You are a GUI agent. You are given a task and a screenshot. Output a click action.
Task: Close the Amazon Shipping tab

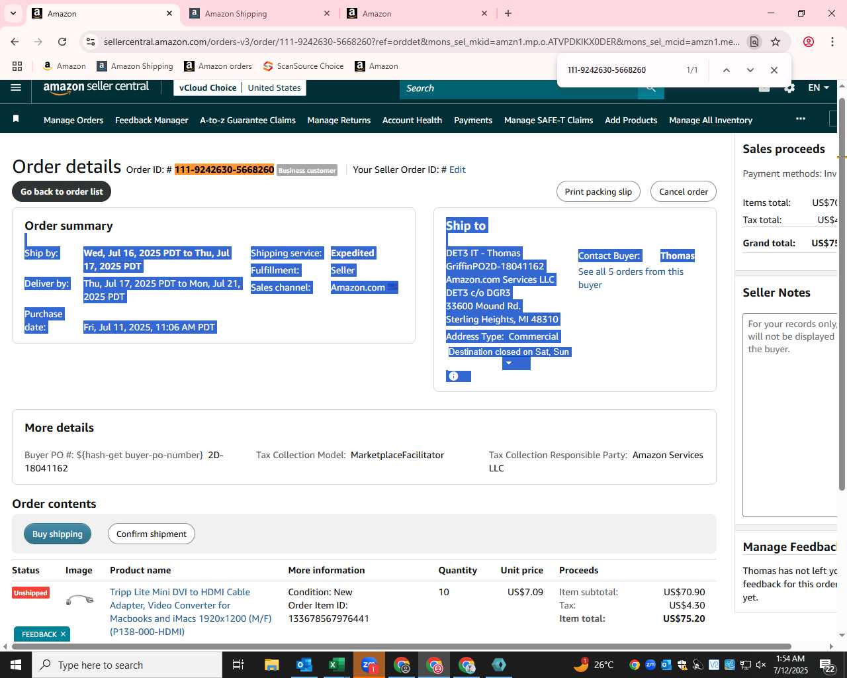(x=327, y=13)
